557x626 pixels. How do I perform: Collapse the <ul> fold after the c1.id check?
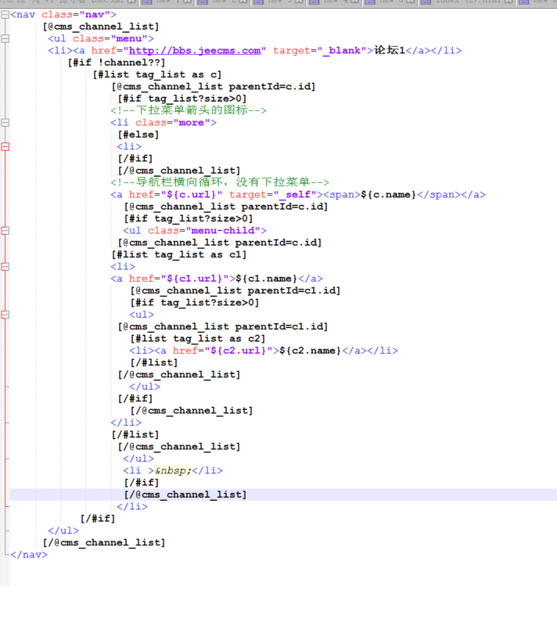click(5, 315)
